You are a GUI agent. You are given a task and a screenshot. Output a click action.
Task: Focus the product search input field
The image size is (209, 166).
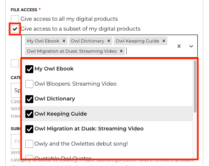pyautogui.click(x=148, y=51)
